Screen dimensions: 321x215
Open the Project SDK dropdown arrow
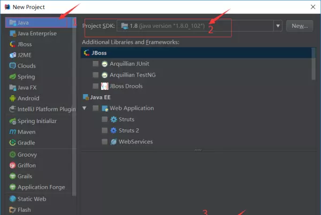(278, 26)
